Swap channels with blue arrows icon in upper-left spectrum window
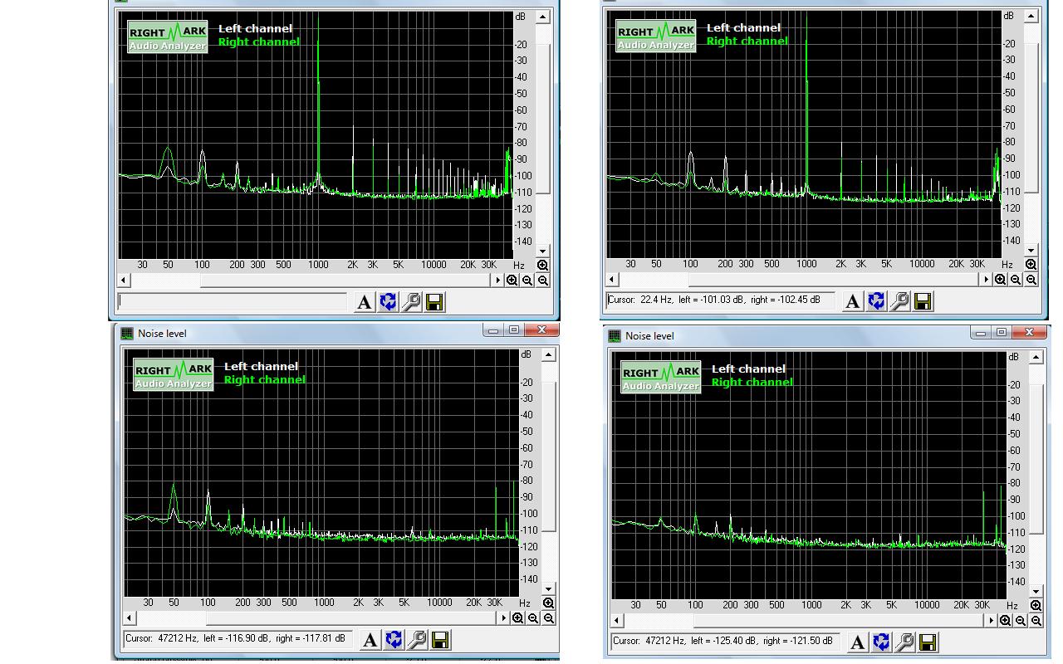 (x=388, y=302)
